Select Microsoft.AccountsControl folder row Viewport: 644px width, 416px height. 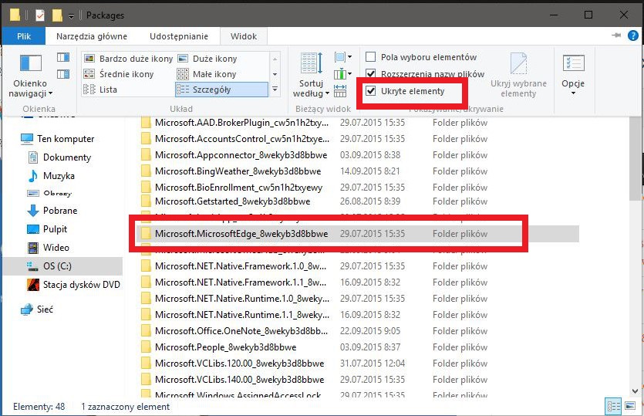tap(314, 139)
